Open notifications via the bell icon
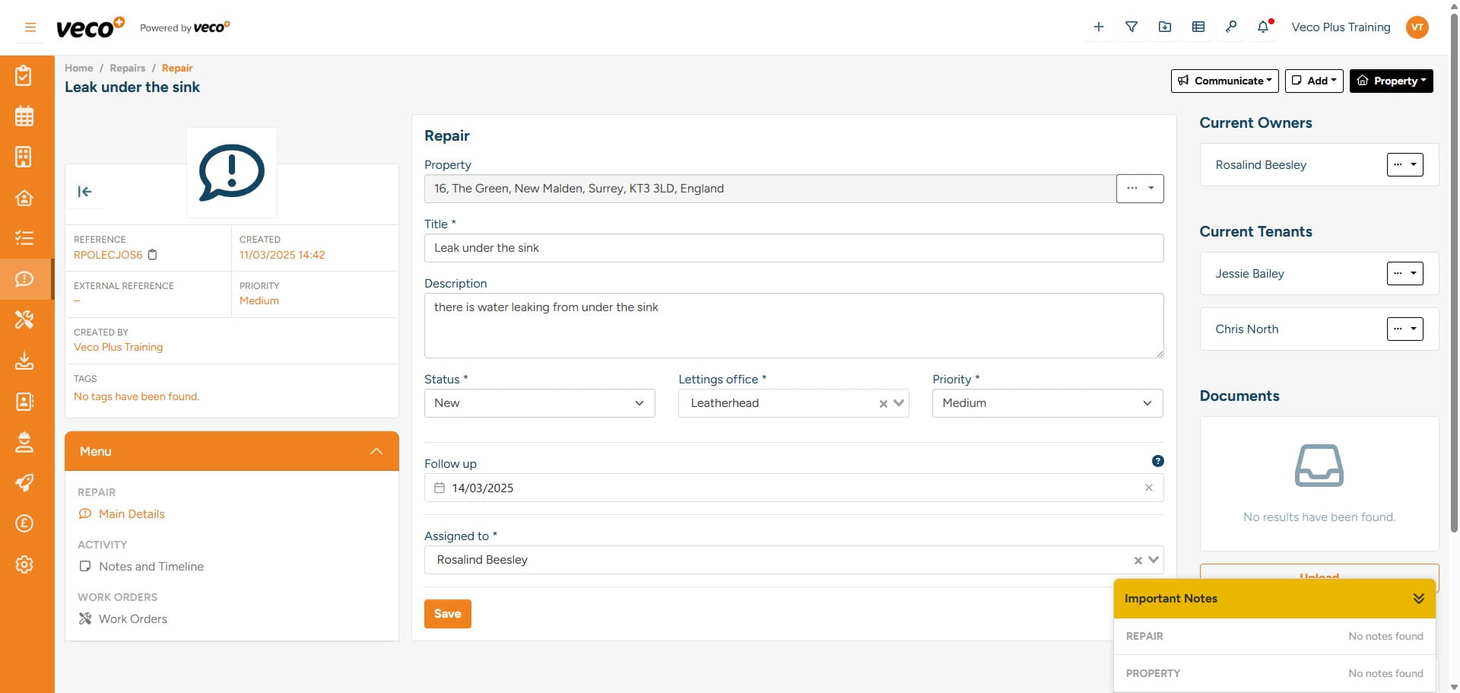The image size is (1460, 693). [1262, 27]
